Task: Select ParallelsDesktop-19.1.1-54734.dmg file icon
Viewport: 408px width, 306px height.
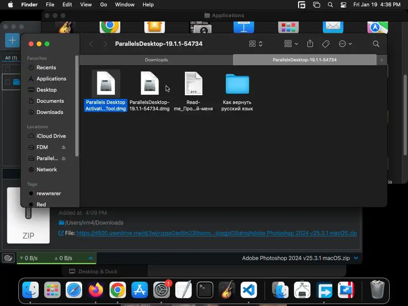Action: (x=149, y=84)
